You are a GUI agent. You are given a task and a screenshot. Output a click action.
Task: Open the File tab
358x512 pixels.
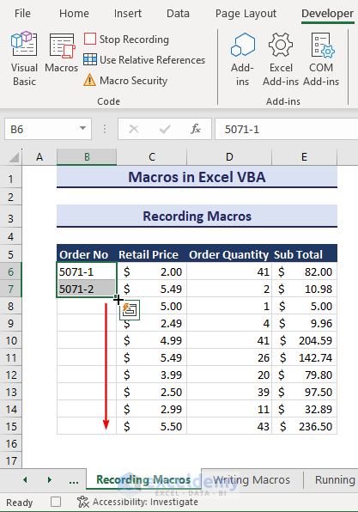[x=22, y=14]
